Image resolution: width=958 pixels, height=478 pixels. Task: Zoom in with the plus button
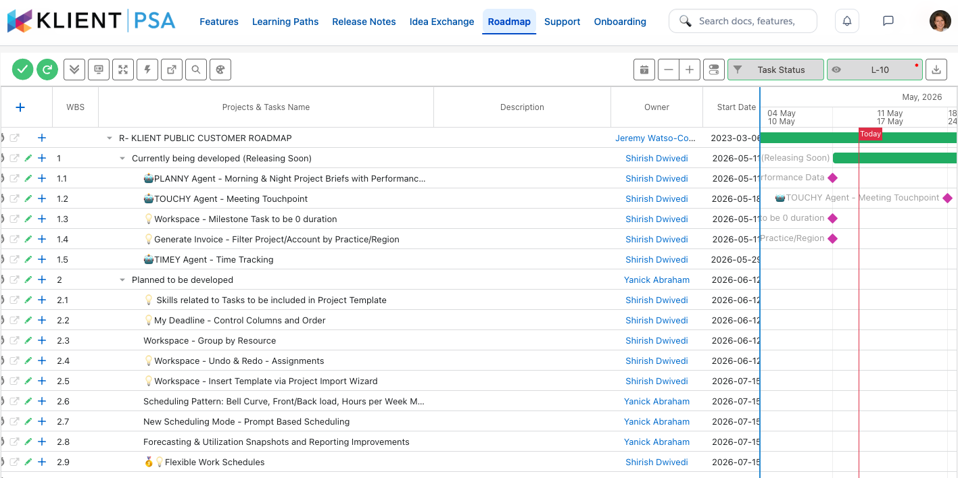[x=690, y=70]
